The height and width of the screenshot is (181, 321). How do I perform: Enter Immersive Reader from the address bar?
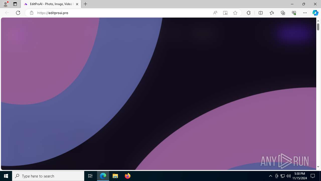(225, 13)
